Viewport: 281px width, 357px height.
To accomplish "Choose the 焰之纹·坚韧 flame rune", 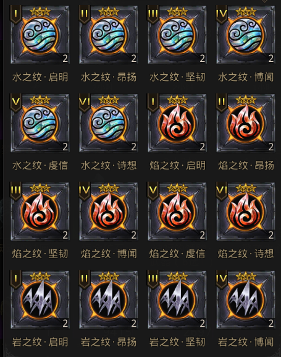I will tap(40, 212).
